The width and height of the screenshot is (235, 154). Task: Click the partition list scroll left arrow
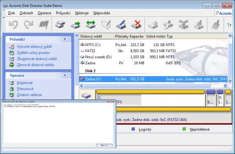tap(81, 86)
